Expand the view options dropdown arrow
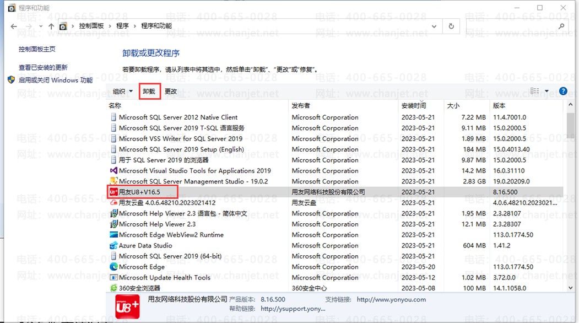This screenshot has width=579, height=323. pos(546,91)
